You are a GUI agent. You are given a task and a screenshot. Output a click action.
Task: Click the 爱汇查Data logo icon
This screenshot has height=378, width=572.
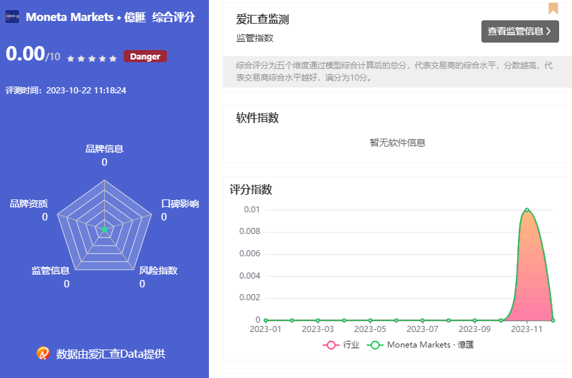(43, 353)
